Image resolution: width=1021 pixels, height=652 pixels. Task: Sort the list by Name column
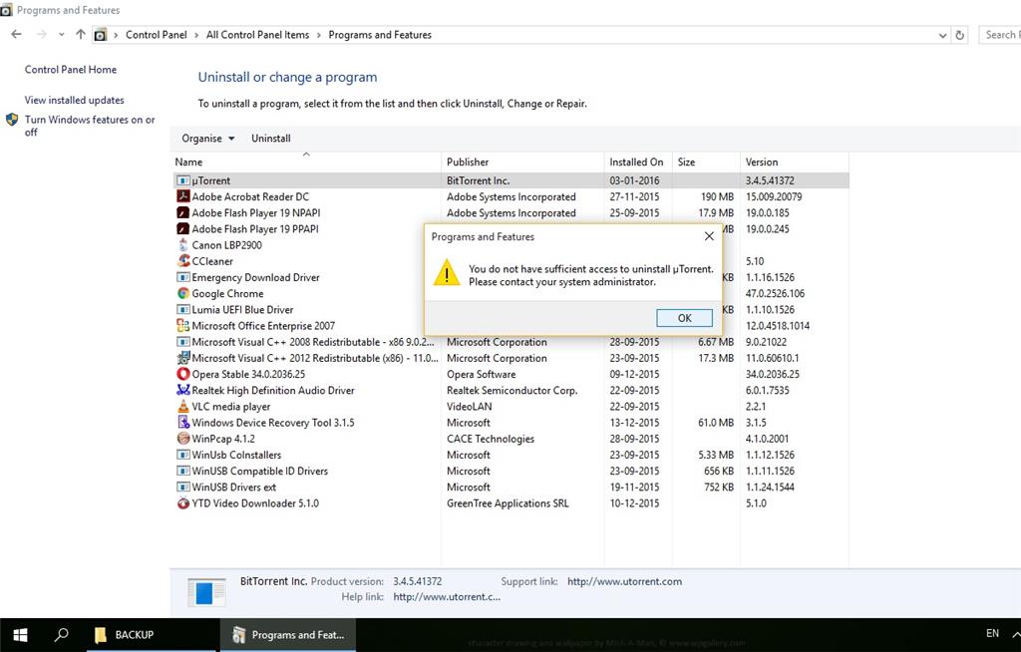(306, 163)
